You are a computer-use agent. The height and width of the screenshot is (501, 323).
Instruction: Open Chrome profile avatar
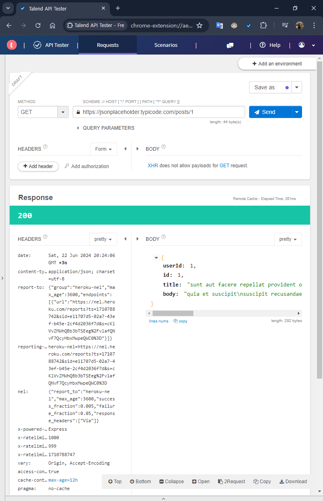click(x=300, y=25)
